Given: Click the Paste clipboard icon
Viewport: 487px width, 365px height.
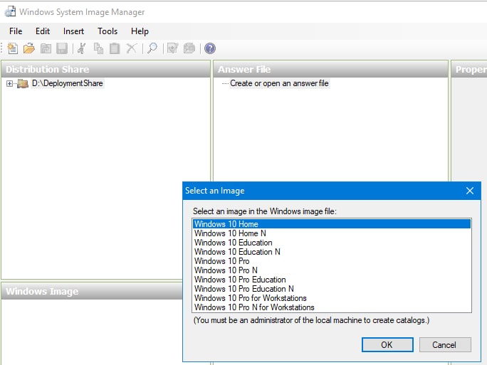Looking at the screenshot, I should tap(115, 48).
